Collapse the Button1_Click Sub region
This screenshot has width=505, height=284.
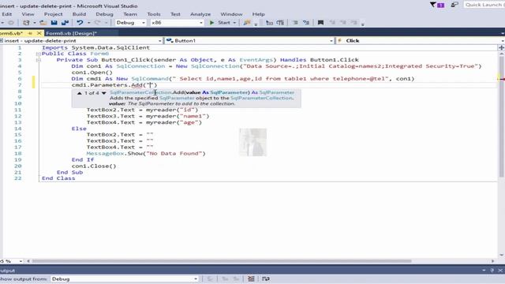[38, 60]
